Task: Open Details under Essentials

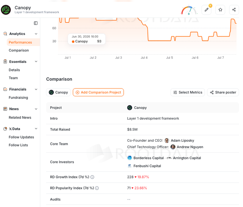Action: pos(14,70)
